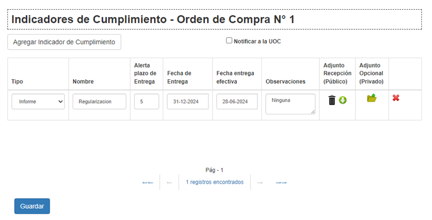Screen dimensions: 432x220
Task: Select the Alerta plazo de Entrega field
Action: (146, 102)
